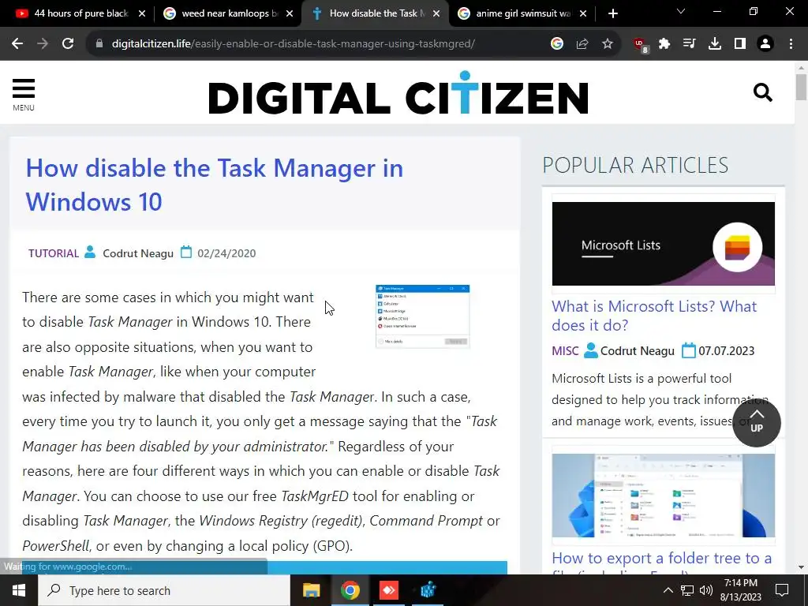Show hidden system tray icons
808x606 pixels.
point(668,590)
